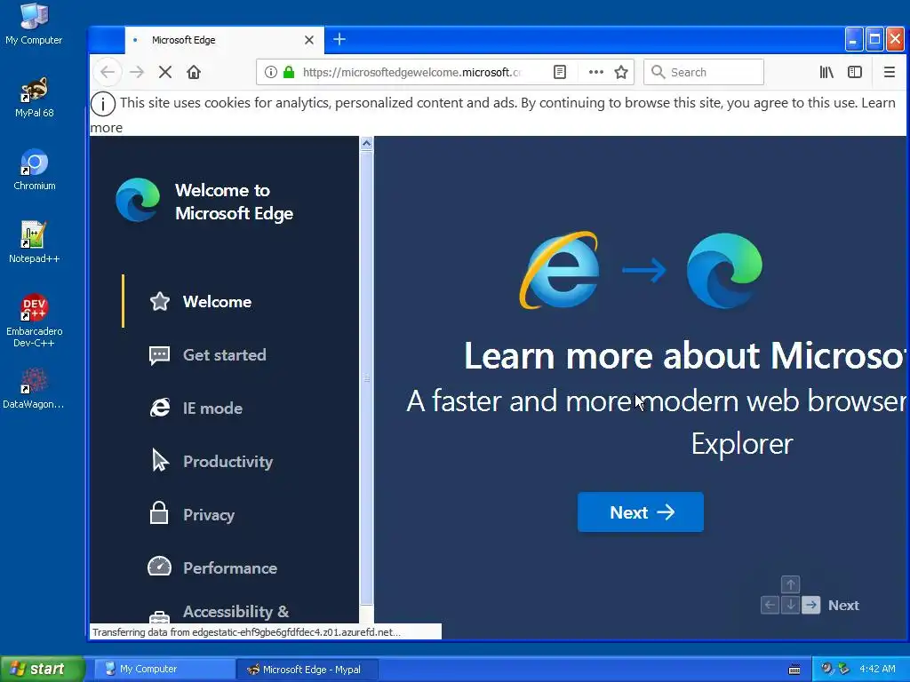This screenshot has width=910, height=682.
Task: Switch to My Computer taskbar window
Action: coord(164,670)
